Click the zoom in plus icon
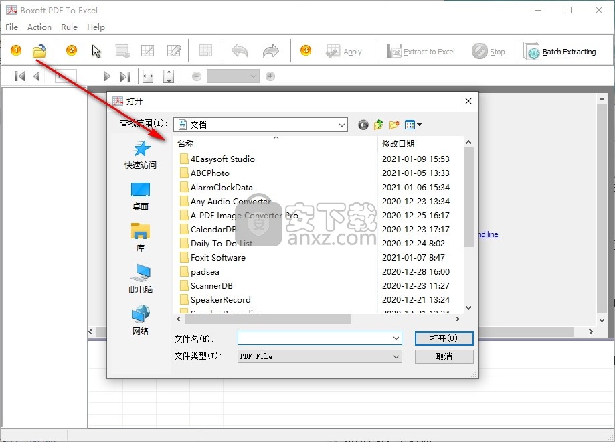The height and width of the screenshot is (442, 615). click(x=270, y=76)
